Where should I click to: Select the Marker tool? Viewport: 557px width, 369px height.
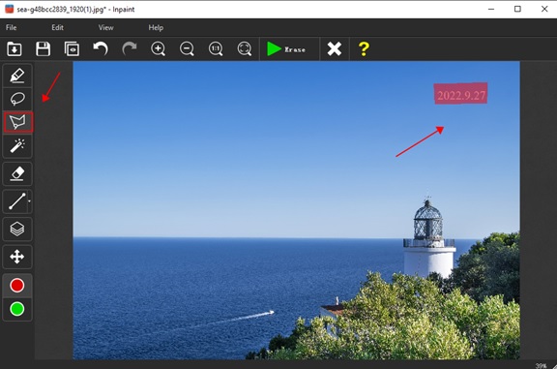[x=17, y=76]
